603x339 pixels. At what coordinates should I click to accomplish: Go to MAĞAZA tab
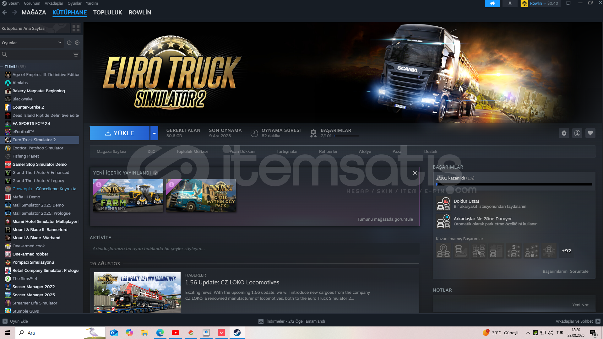click(34, 13)
